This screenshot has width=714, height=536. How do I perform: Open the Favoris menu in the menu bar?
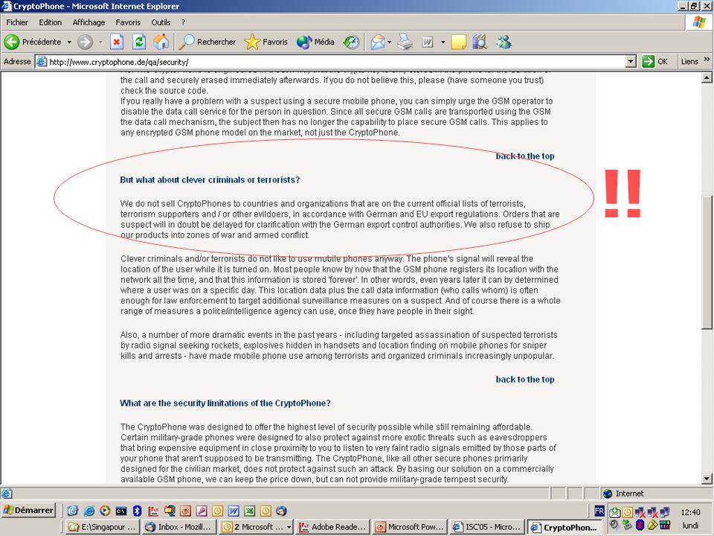tap(128, 22)
